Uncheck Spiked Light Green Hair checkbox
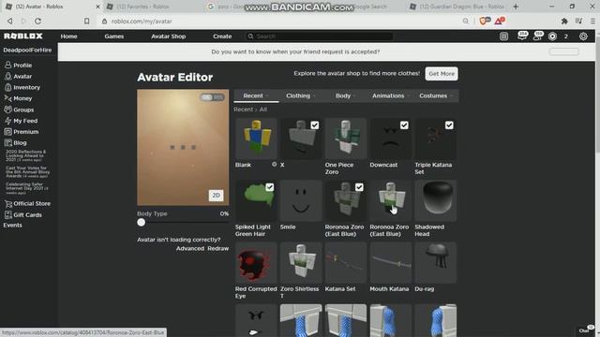 [270, 187]
